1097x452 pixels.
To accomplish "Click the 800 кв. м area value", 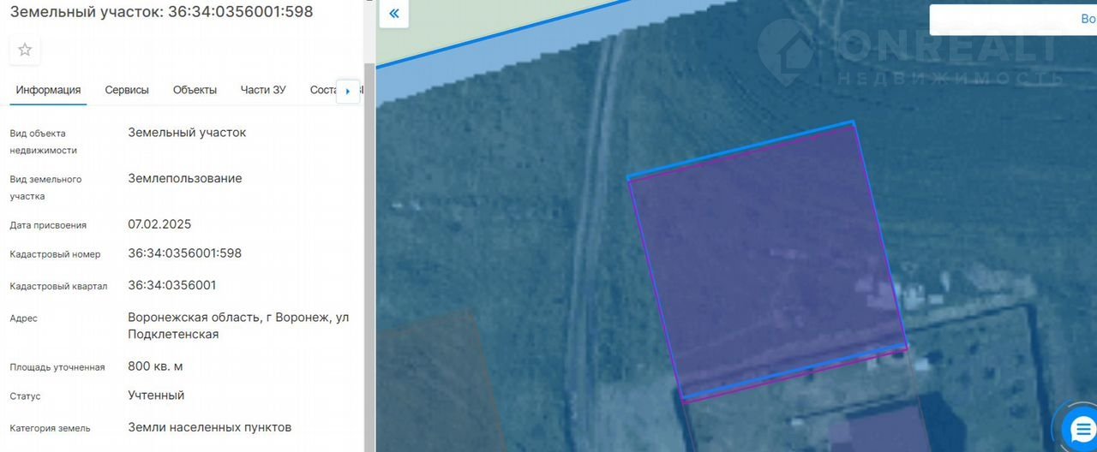I will click(155, 366).
